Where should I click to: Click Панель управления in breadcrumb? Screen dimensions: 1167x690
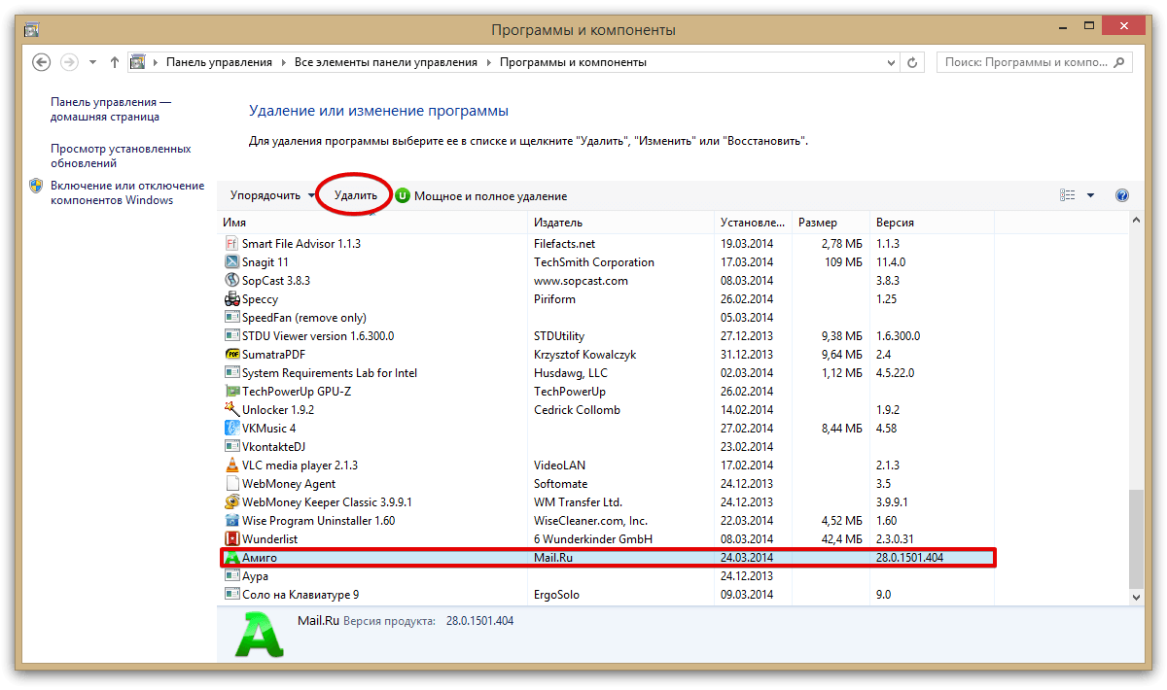pos(219,62)
